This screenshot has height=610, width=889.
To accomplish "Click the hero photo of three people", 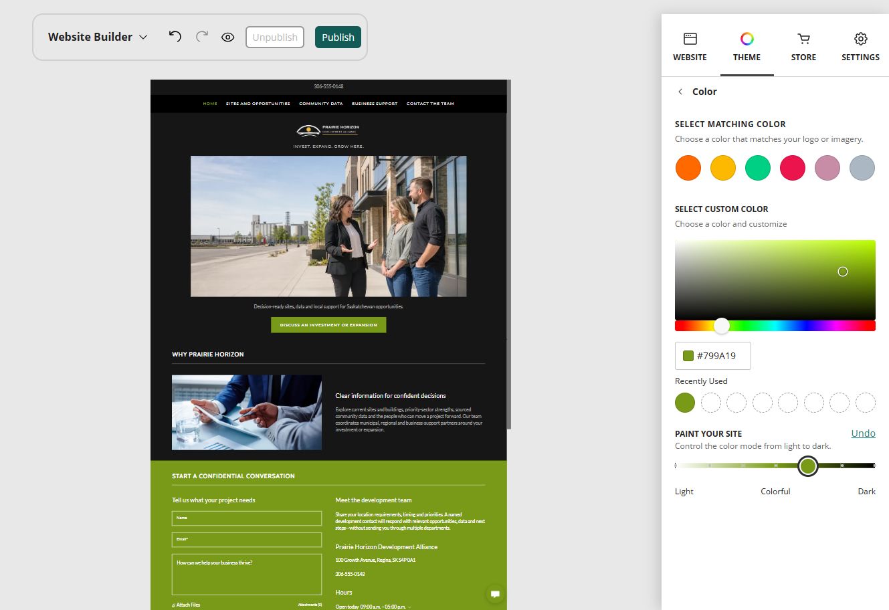I will [x=328, y=226].
